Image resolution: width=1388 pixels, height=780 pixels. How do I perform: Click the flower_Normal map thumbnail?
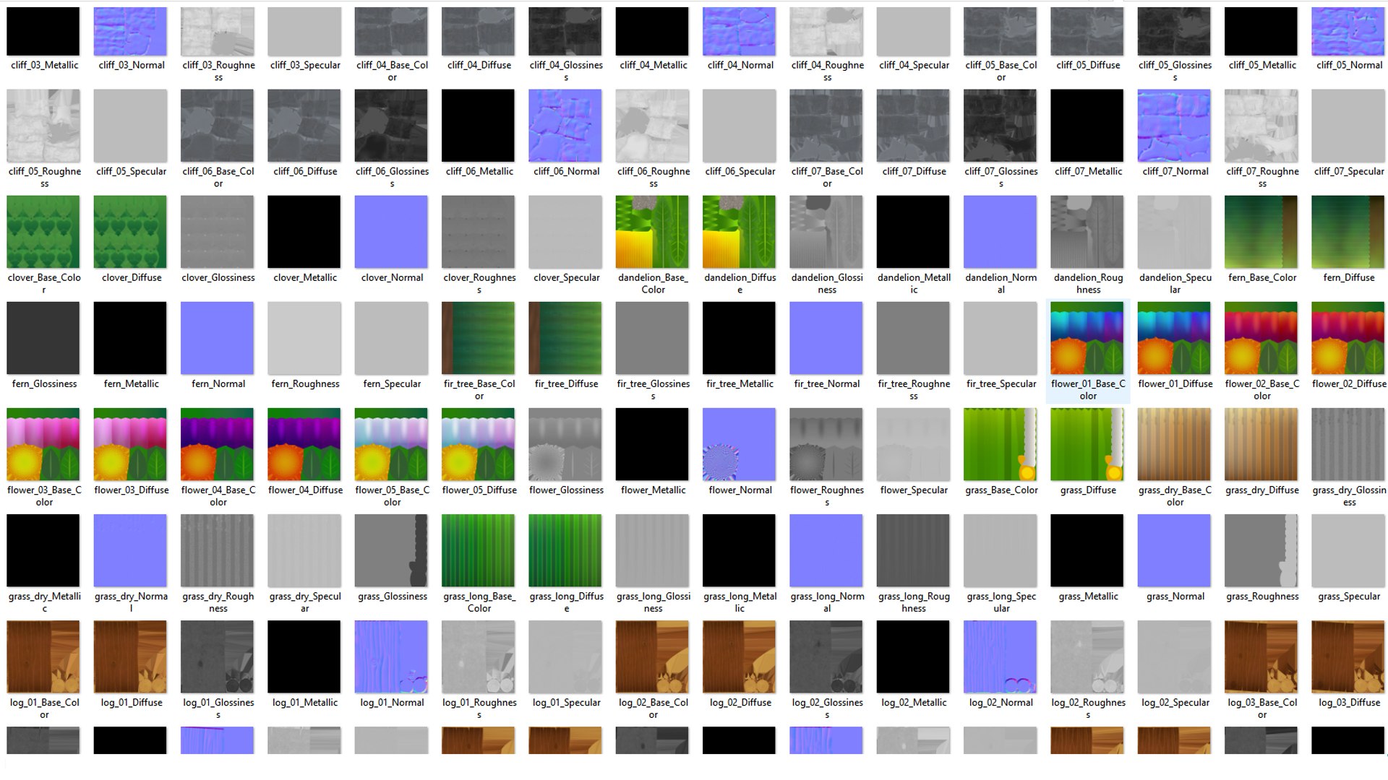[x=739, y=444]
